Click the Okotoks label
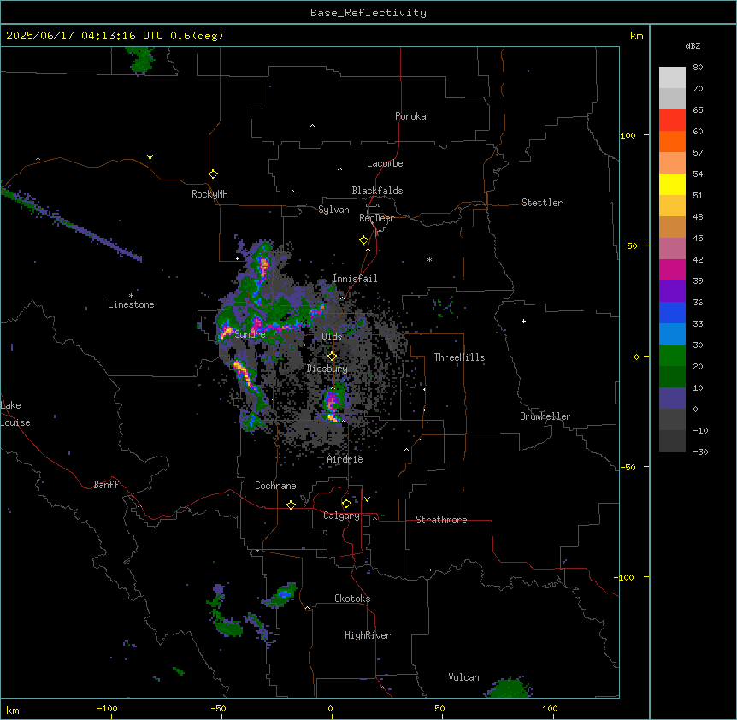Image resolution: width=737 pixels, height=720 pixels. click(x=352, y=599)
